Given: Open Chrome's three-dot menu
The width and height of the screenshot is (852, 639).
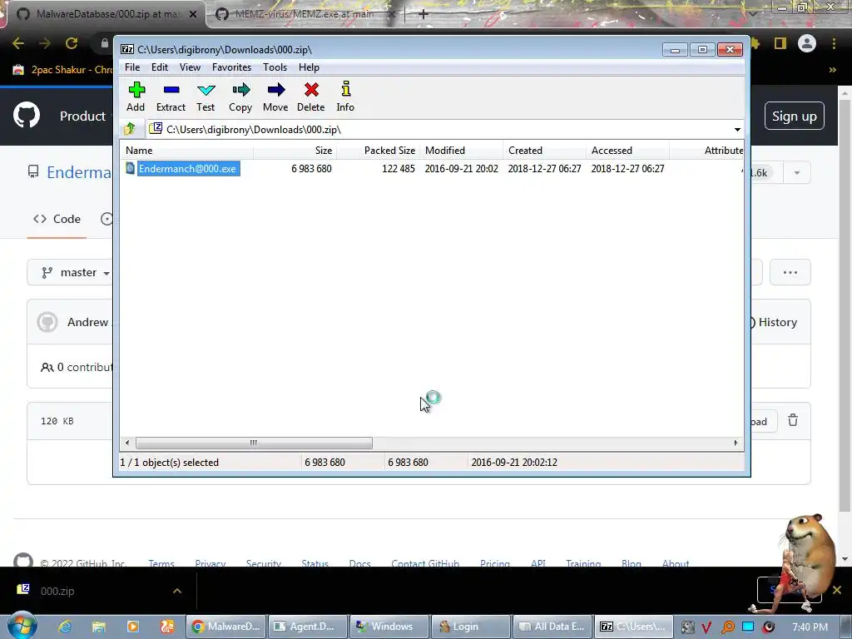Looking at the screenshot, I should coord(834,43).
